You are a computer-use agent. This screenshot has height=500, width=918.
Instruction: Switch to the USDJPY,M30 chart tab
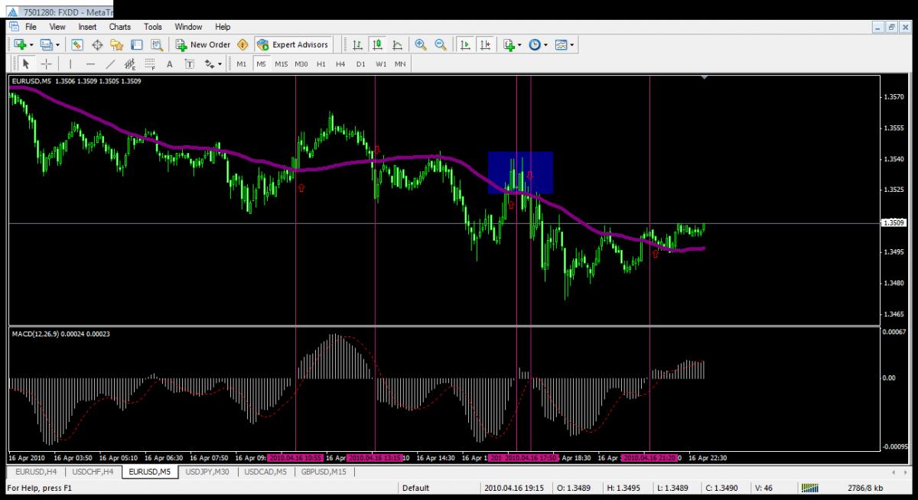point(207,472)
